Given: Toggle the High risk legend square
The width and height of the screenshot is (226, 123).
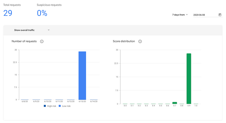Looking at the screenshot, I should tap(45, 106).
